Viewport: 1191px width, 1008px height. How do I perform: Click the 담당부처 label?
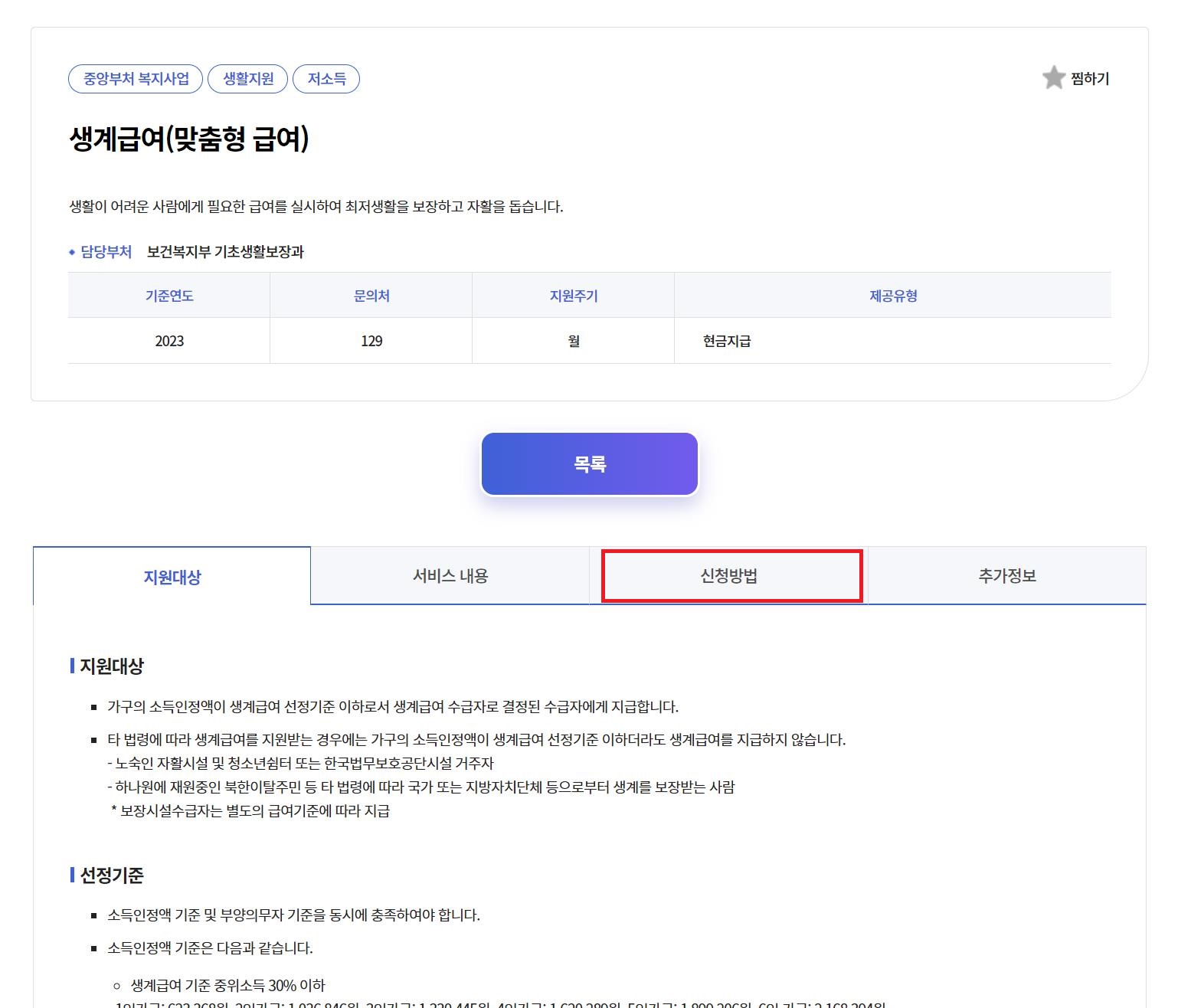(106, 252)
